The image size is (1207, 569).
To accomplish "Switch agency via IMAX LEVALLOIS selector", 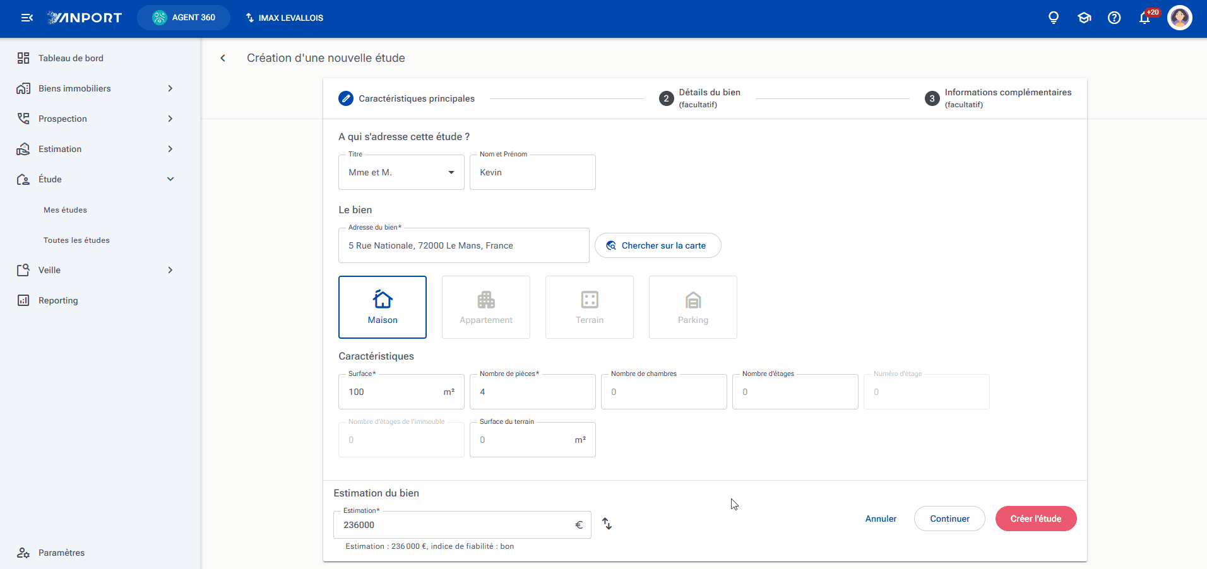I will (284, 18).
